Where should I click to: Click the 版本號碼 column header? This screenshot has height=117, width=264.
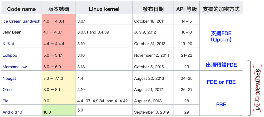(59, 7)
